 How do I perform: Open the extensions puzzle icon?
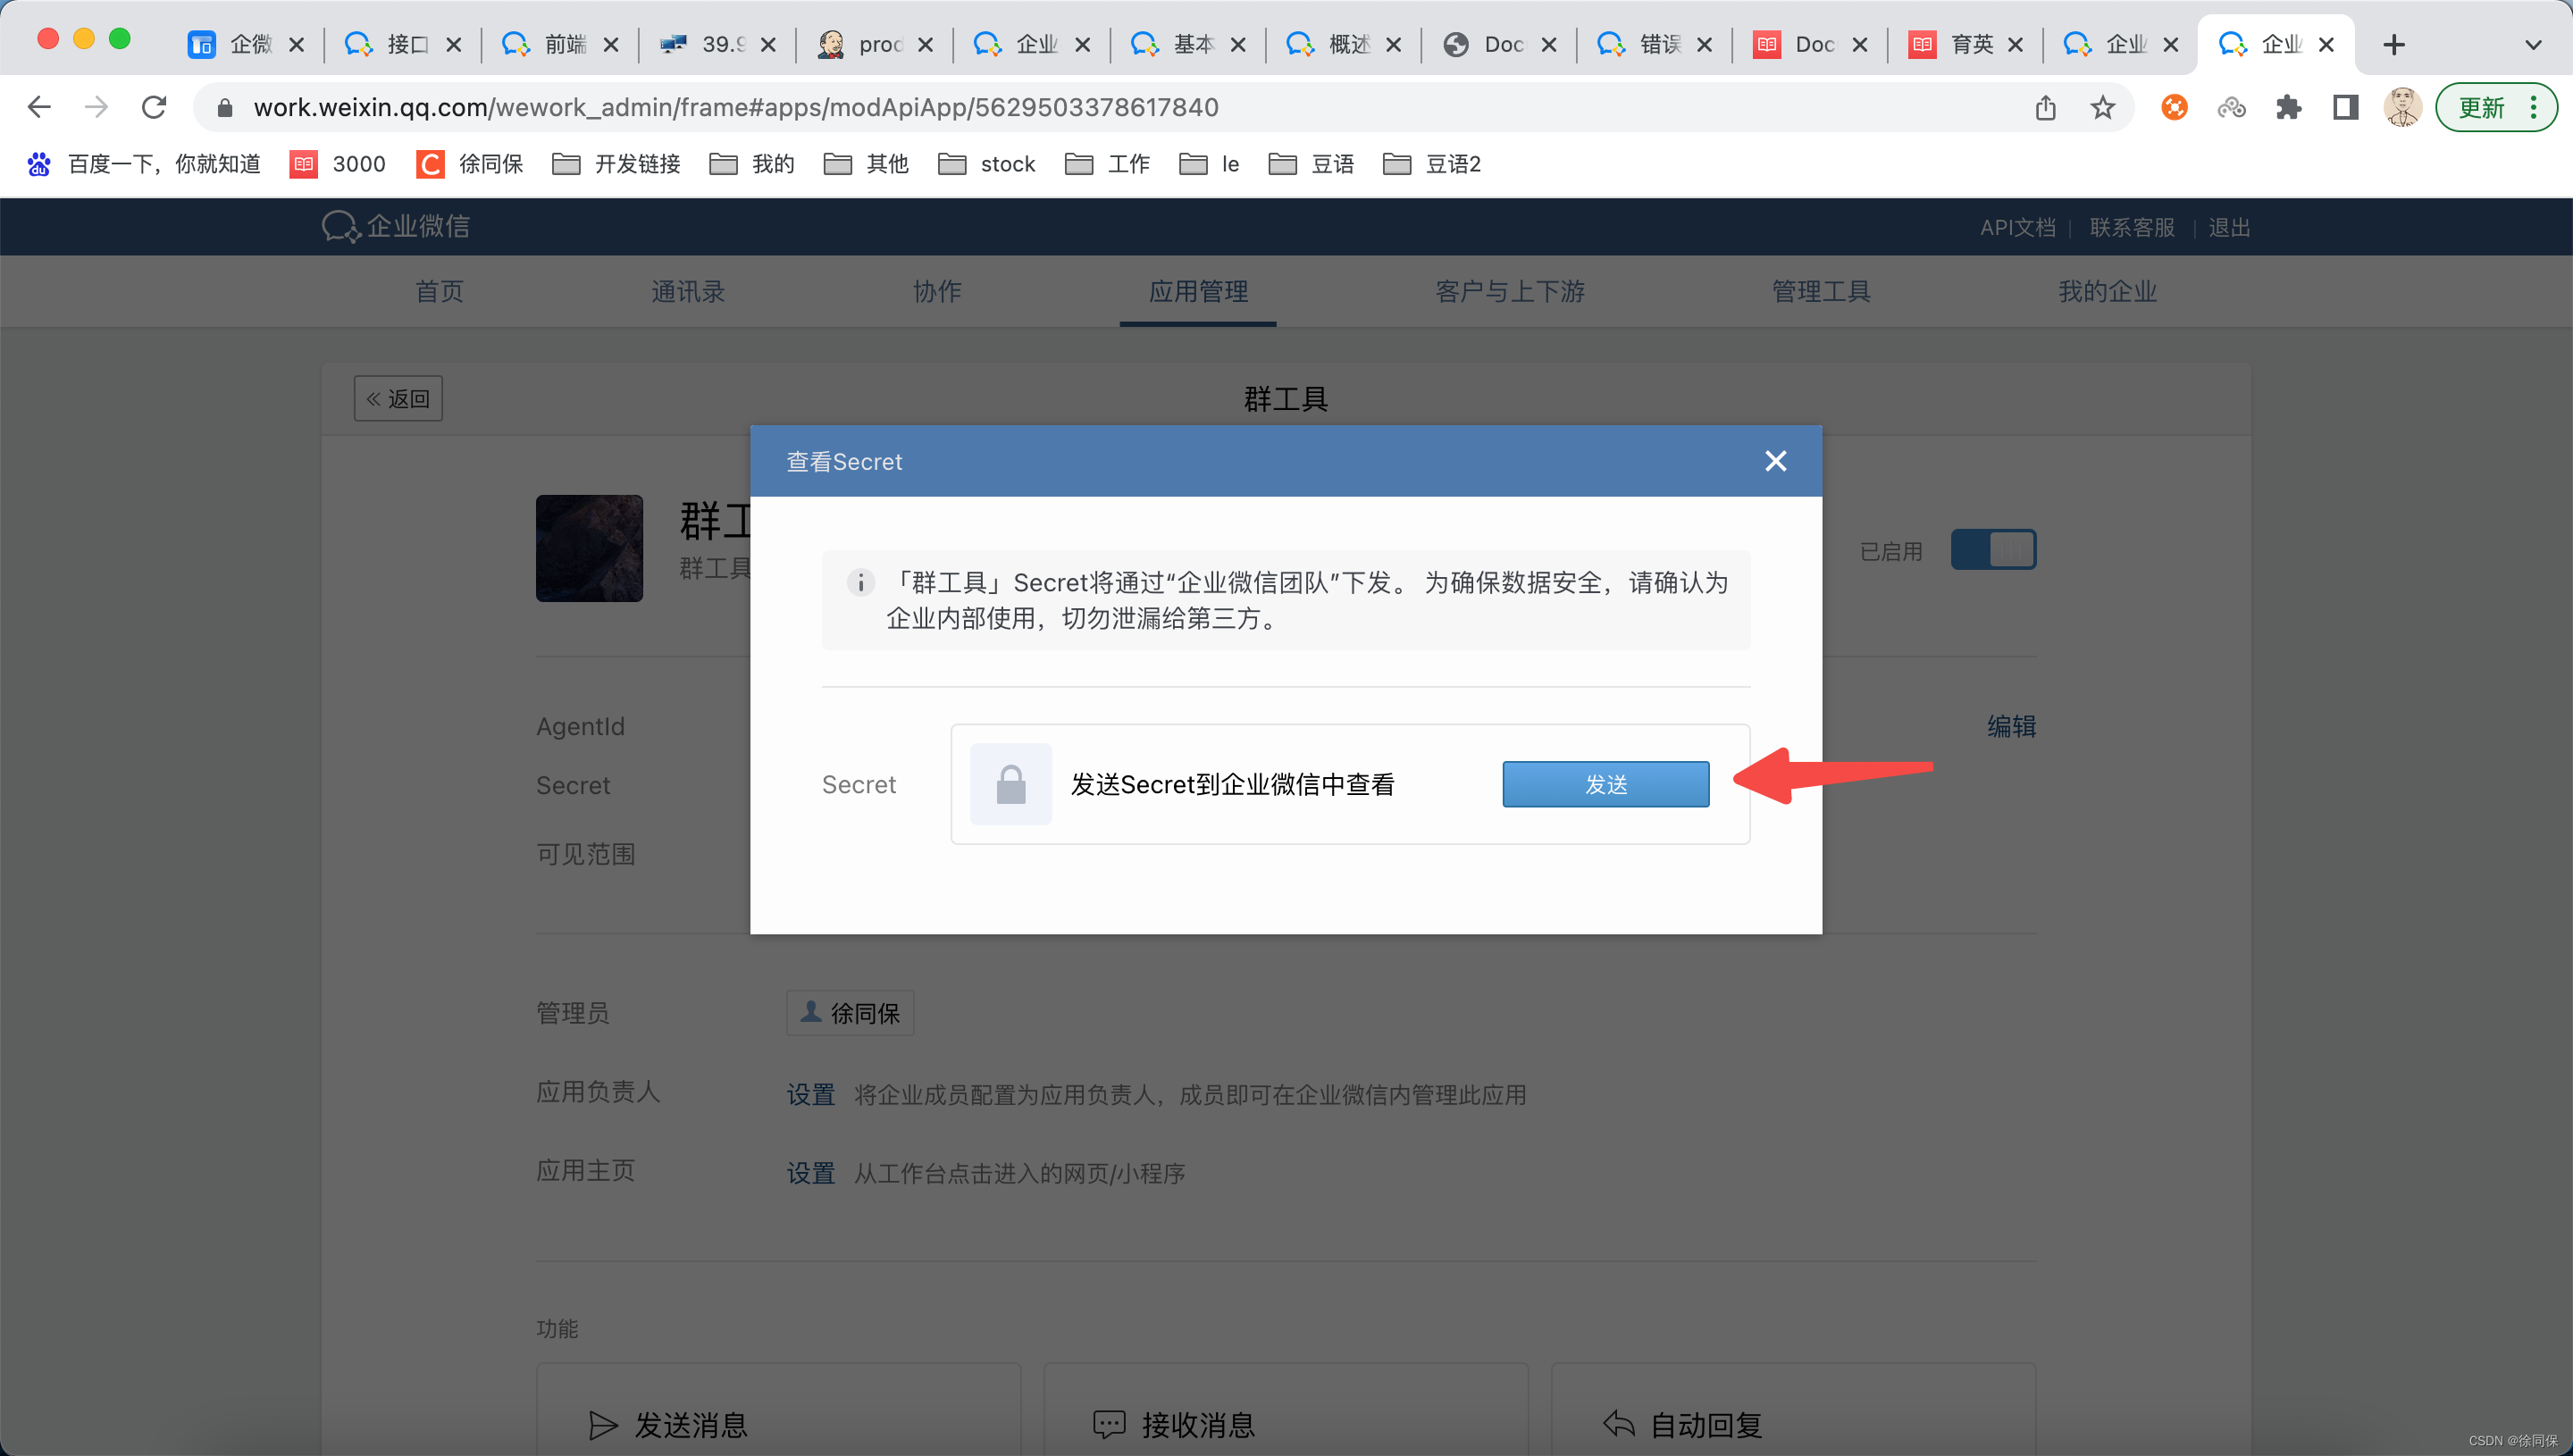(2288, 107)
